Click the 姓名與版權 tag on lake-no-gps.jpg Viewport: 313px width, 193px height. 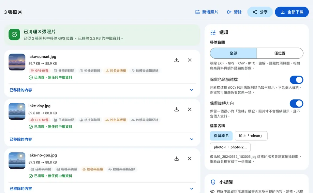93,169
